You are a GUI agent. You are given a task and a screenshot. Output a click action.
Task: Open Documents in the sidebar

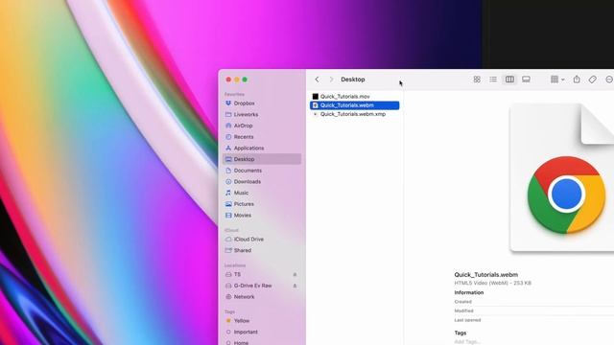[262, 171]
